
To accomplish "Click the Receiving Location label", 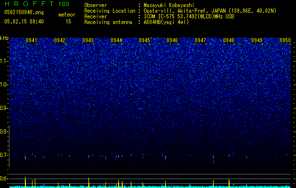I will pyautogui.click(x=110, y=11).
